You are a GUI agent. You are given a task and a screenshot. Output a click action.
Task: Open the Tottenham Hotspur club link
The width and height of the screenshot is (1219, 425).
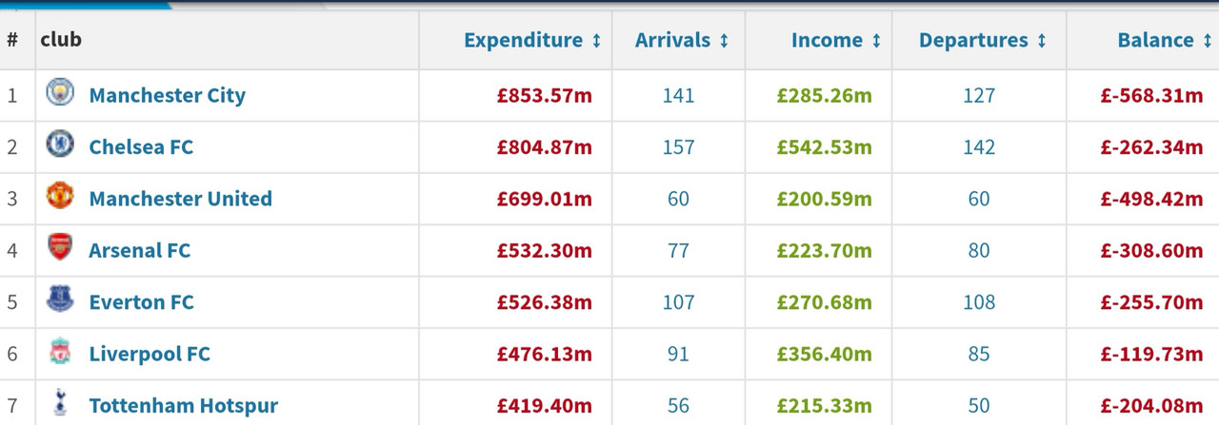(183, 405)
